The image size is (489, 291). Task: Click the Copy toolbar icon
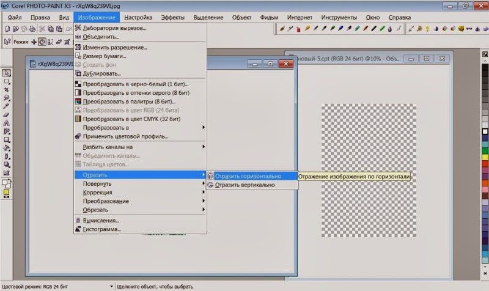(x=51, y=29)
